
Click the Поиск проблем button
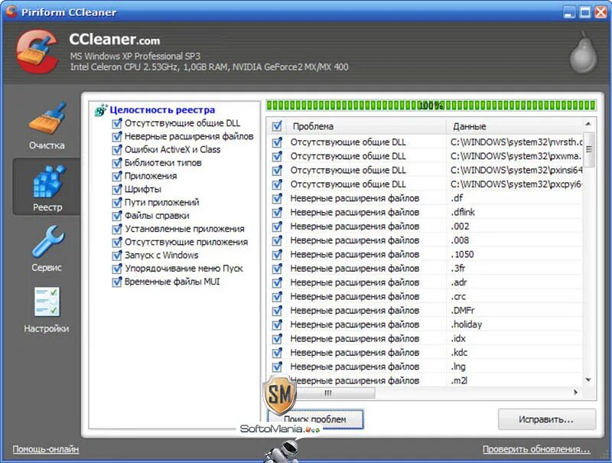[315, 419]
